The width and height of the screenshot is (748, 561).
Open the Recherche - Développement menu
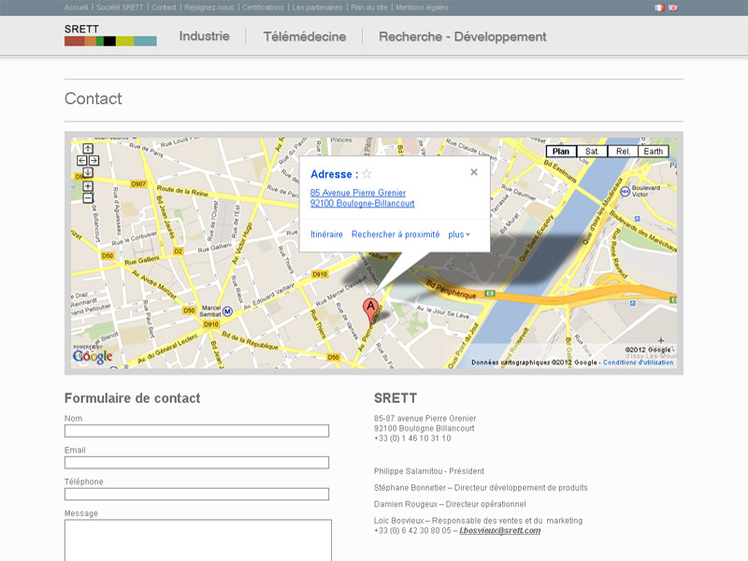(463, 36)
